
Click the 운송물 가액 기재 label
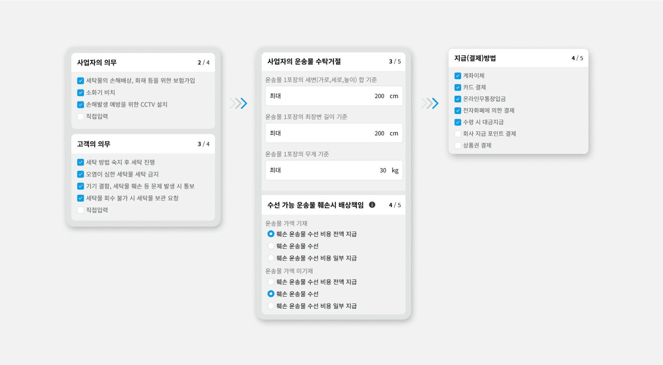(286, 223)
